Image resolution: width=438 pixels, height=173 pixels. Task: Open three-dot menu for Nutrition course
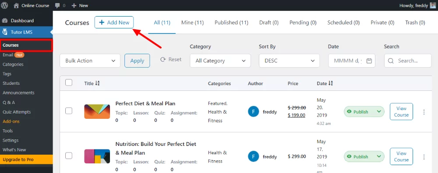(x=424, y=157)
